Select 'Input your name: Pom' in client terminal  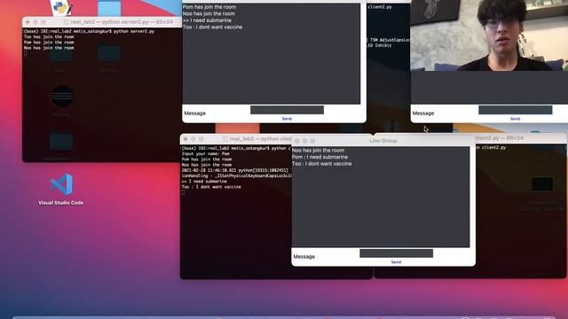[x=206, y=153]
